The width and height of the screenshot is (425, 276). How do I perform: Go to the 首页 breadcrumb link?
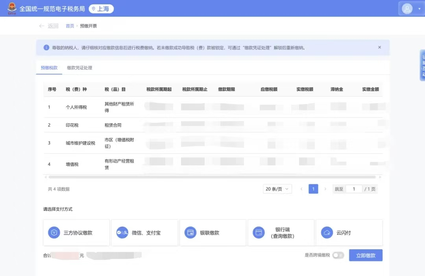(70, 26)
